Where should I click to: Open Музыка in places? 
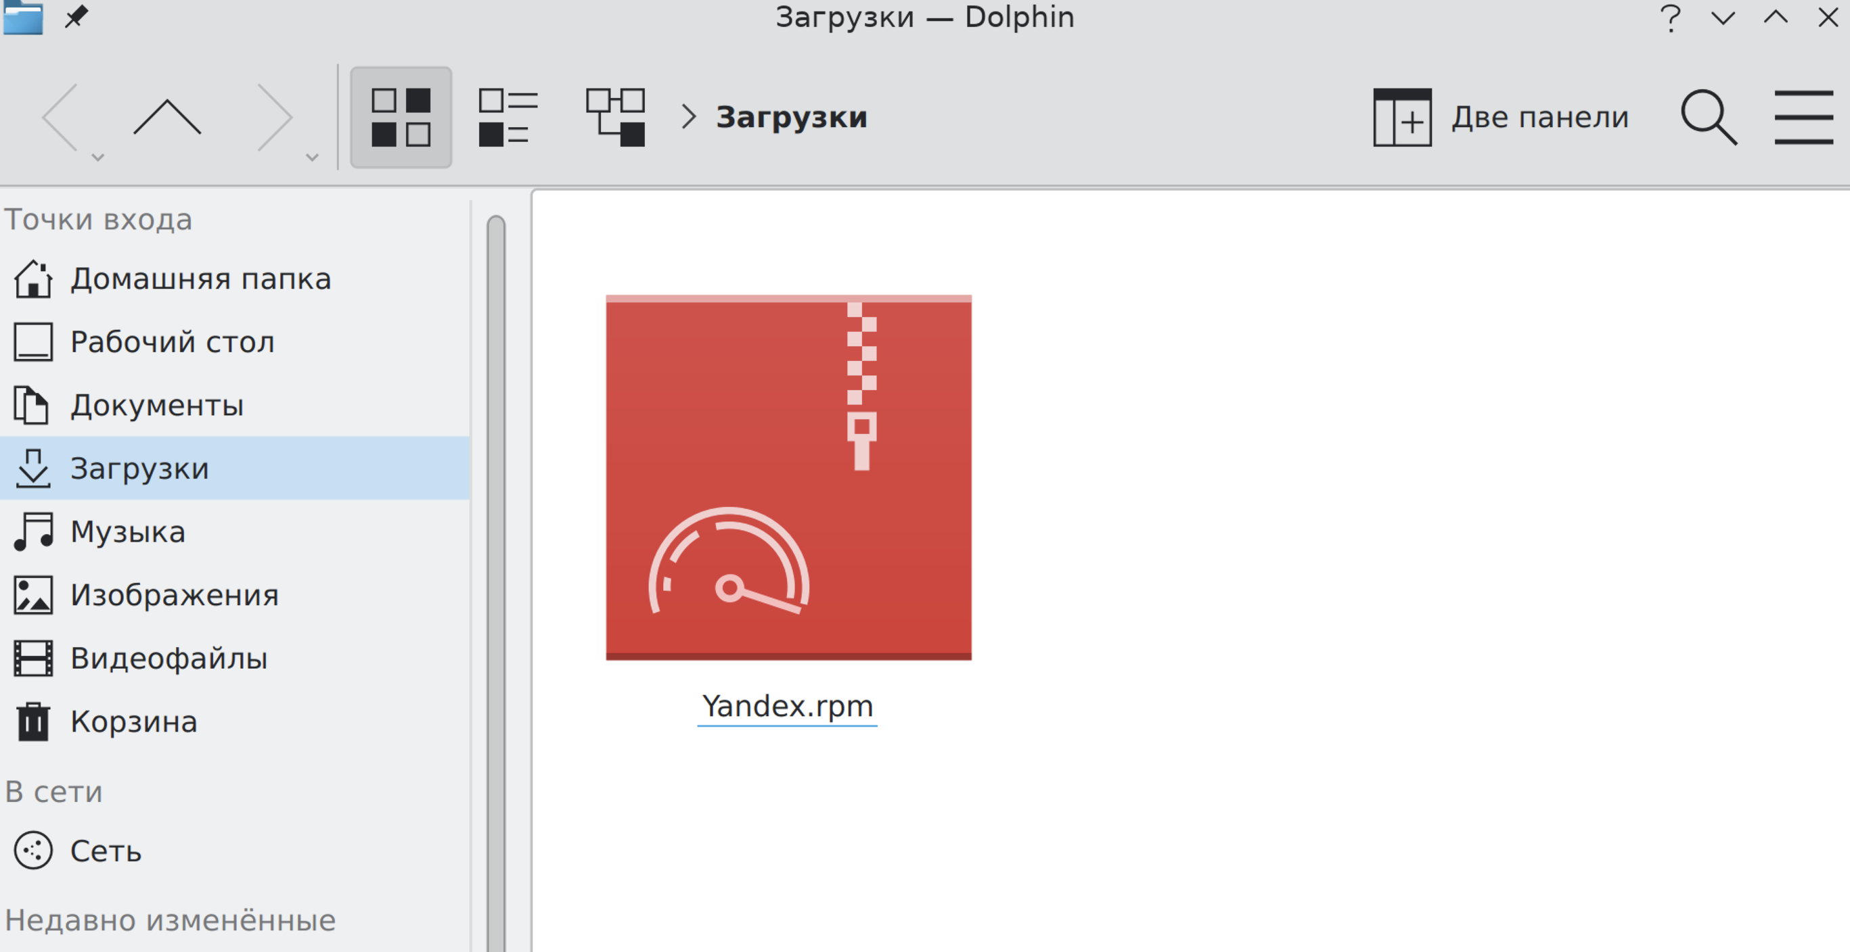pos(235,531)
